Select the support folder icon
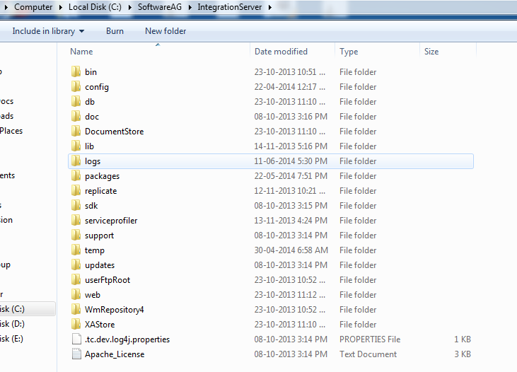The width and height of the screenshot is (517, 372). click(76, 235)
